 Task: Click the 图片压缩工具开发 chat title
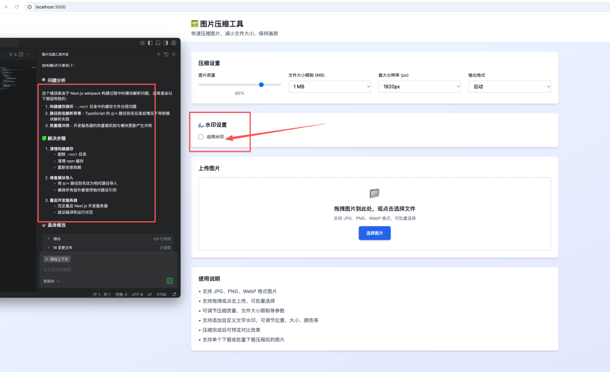55,54
